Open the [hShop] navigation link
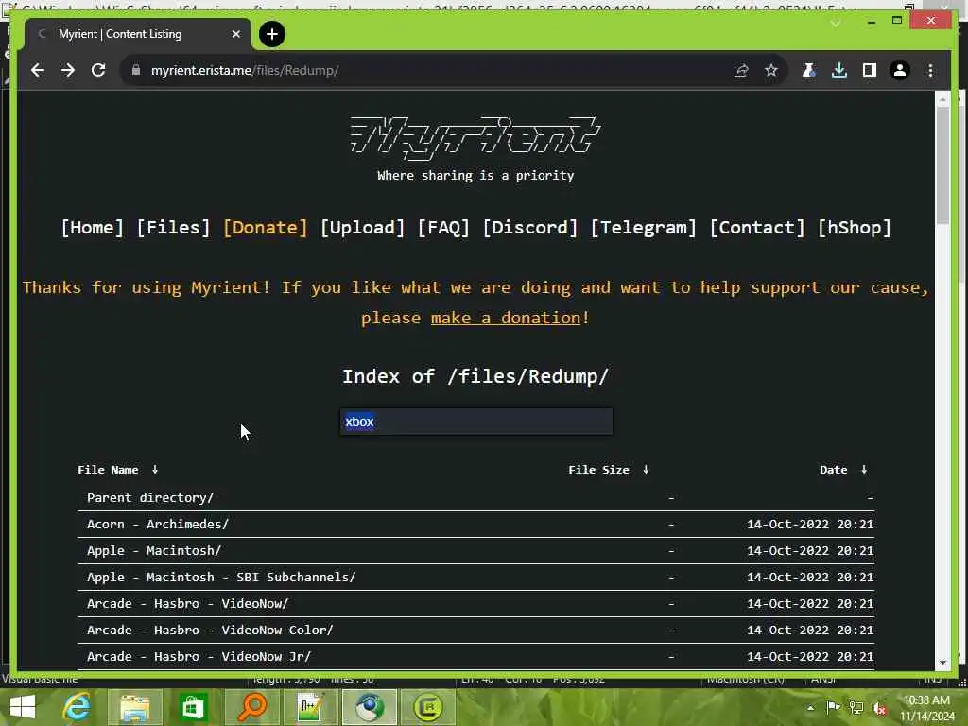Image resolution: width=968 pixels, height=726 pixels. 855,227
